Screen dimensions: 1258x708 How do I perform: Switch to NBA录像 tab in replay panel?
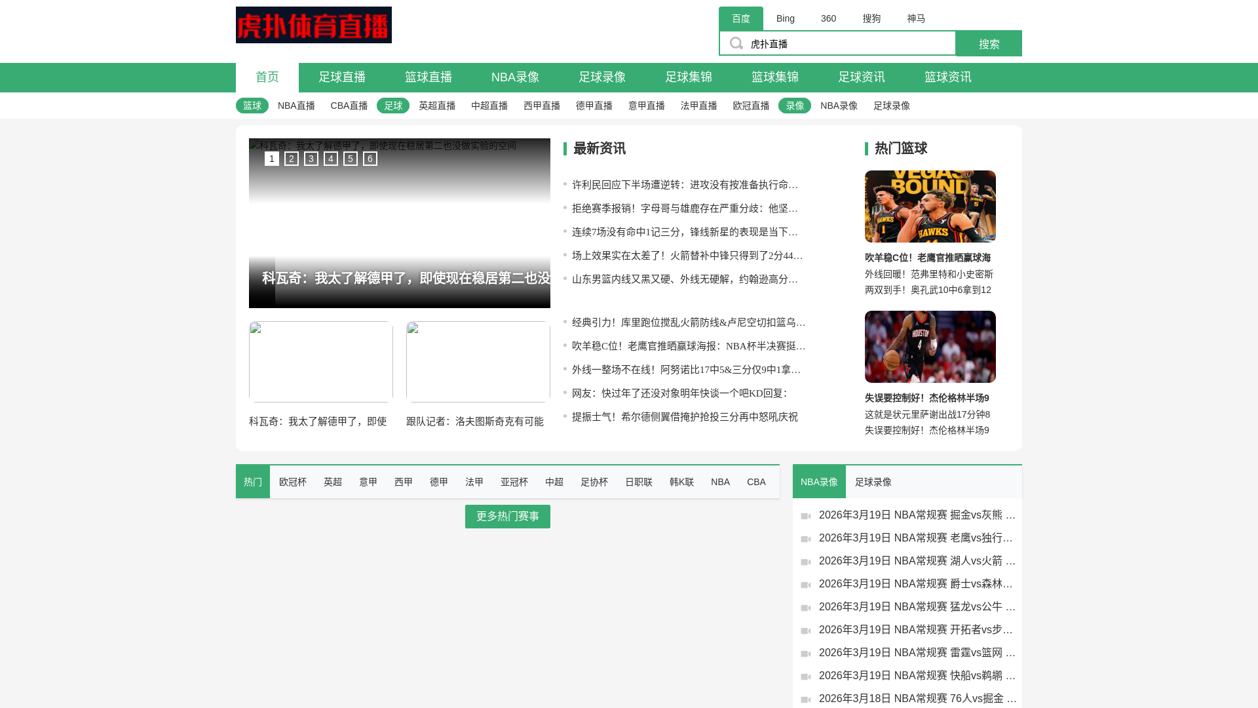pos(819,482)
